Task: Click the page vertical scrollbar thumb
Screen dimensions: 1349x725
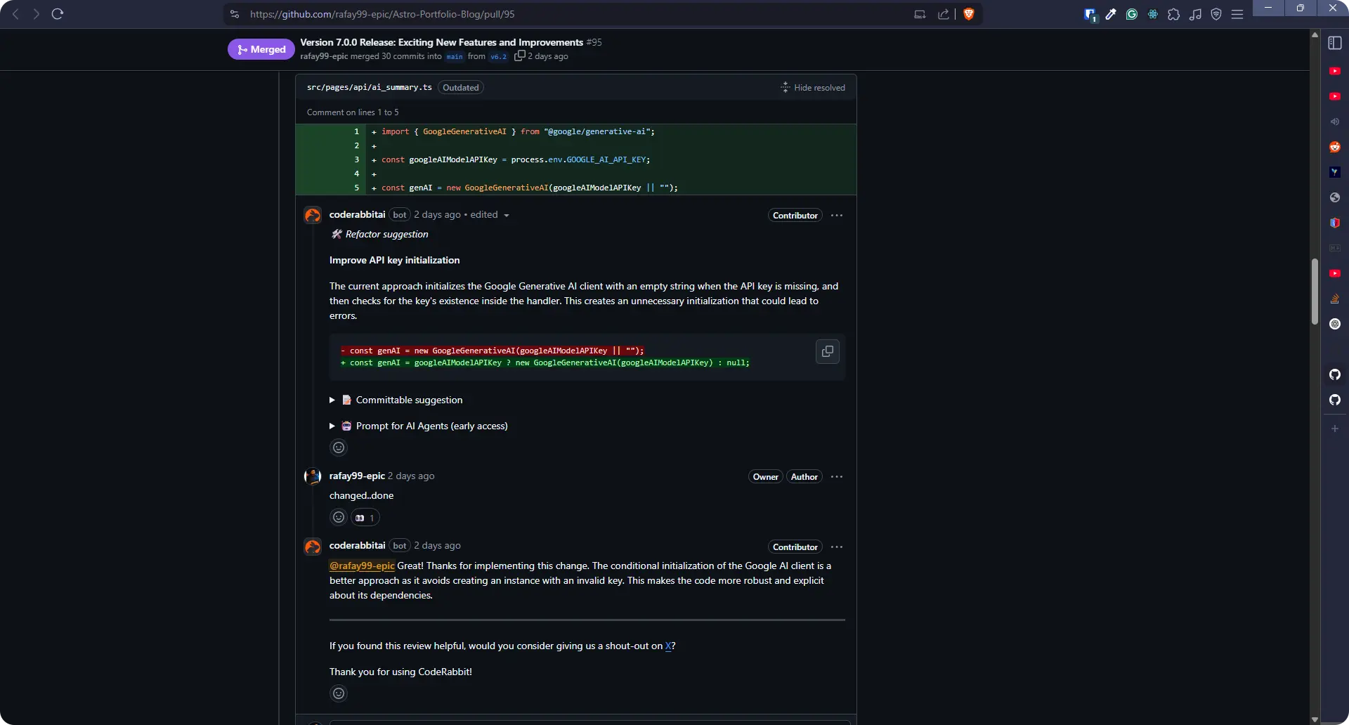Action: pos(1315,291)
